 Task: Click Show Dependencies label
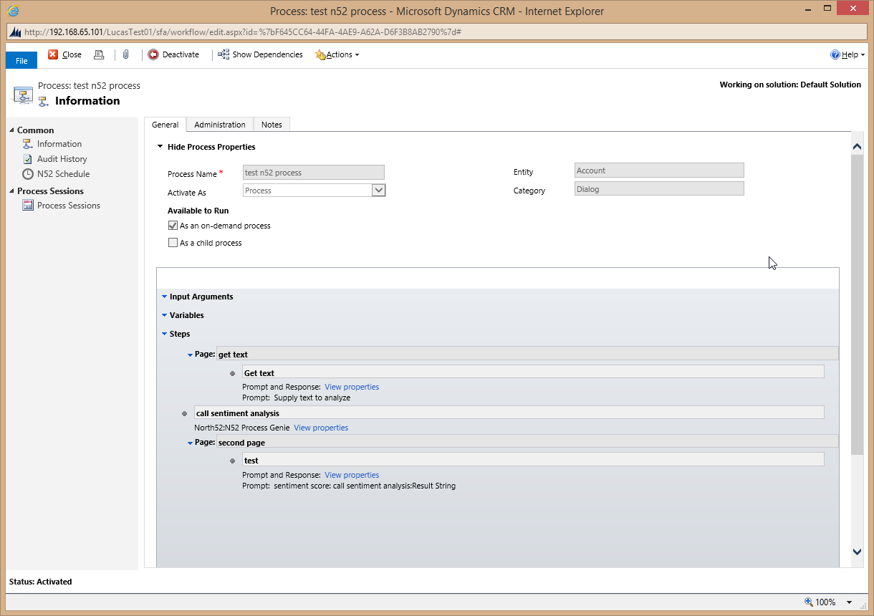(x=267, y=54)
